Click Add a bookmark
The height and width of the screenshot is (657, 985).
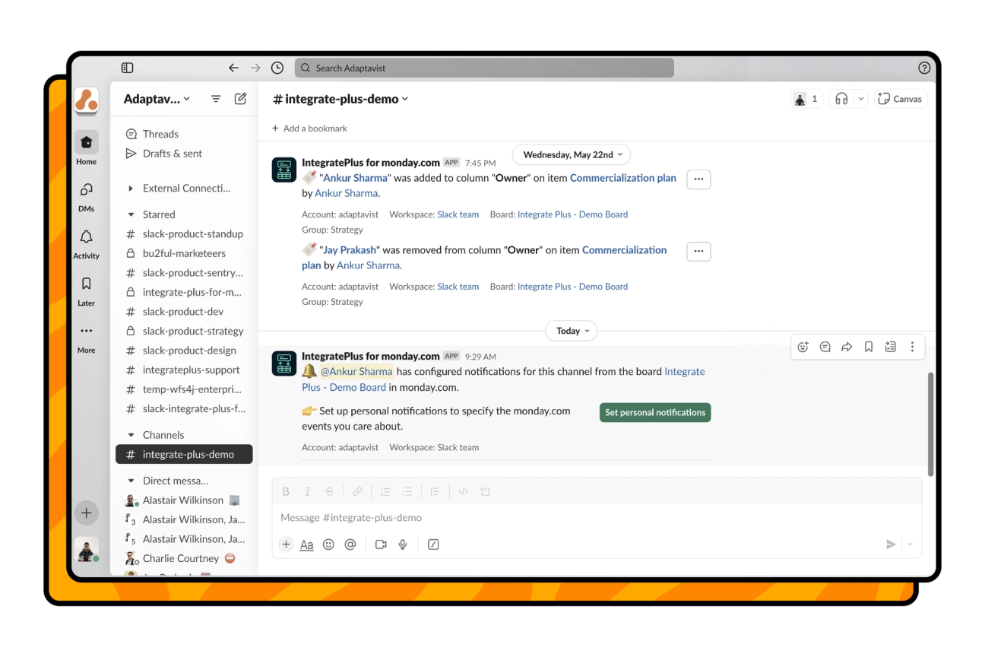pyautogui.click(x=309, y=129)
